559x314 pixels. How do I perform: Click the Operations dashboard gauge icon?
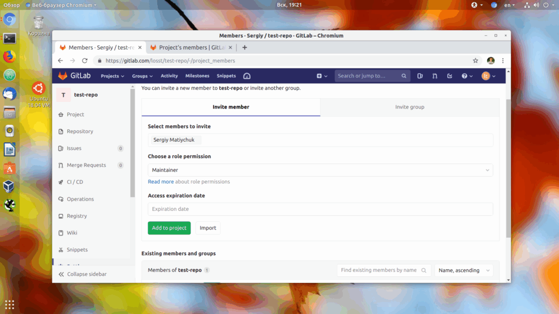(247, 76)
